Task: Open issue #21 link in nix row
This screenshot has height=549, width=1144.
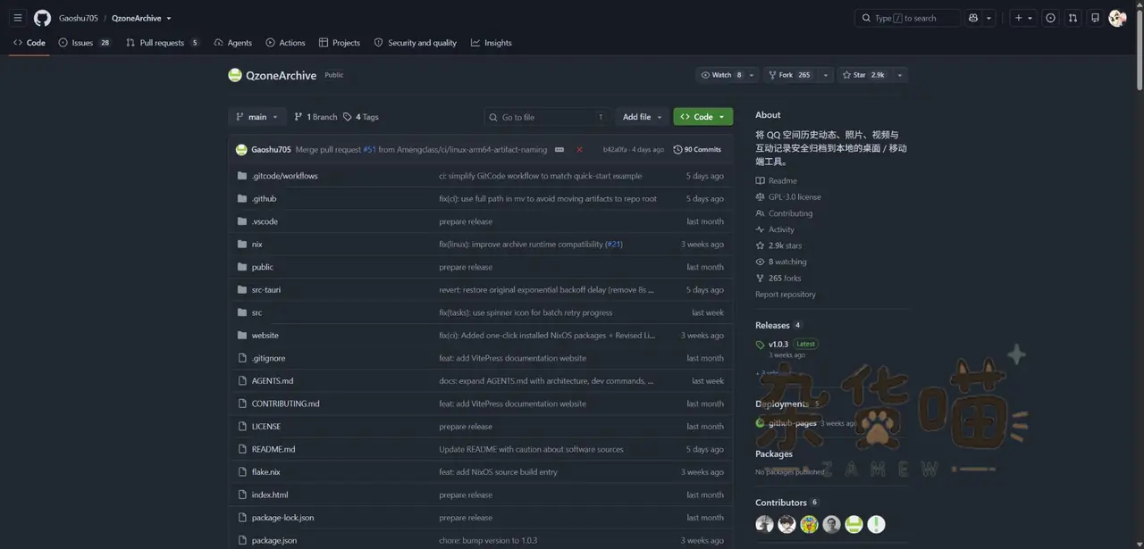Action: click(x=614, y=244)
